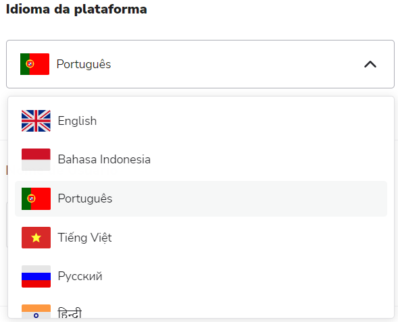Click the Vietnam flag with yellow star
This screenshot has height=322, width=398.
(x=36, y=238)
